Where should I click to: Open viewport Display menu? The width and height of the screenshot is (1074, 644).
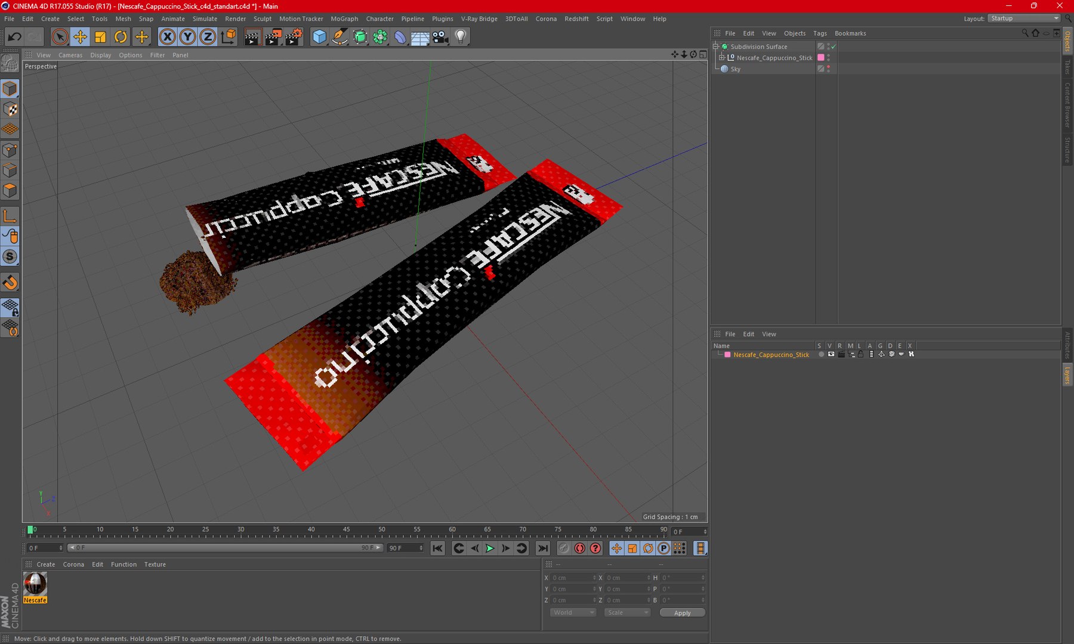pyautogui.click(x=100, y=55)
